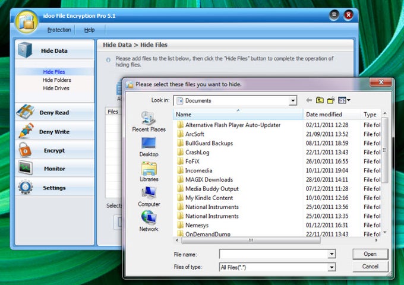Viewport: 404px width, 285px height.
Task: Select the My Kindle Content folder
Action: click(x=209, y=198)
